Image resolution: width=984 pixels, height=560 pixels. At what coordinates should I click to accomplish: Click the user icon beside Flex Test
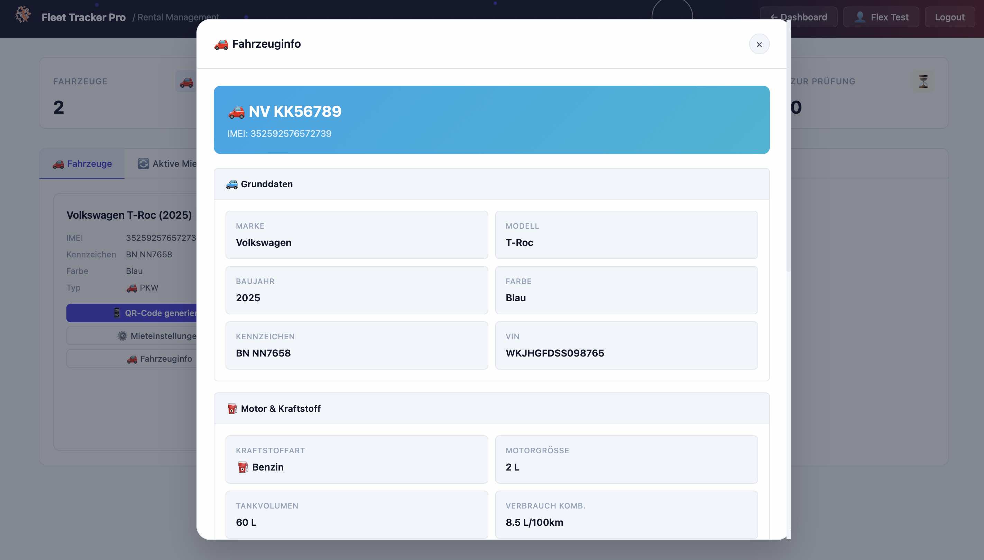(860, 17)
